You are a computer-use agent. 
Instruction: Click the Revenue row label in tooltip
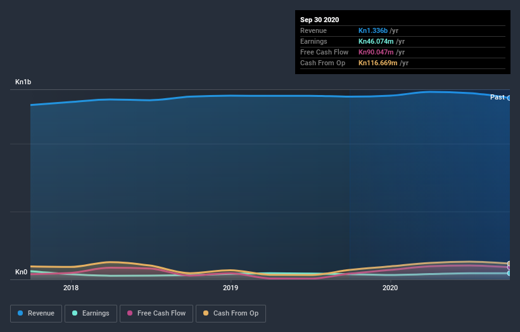point(314,30)
